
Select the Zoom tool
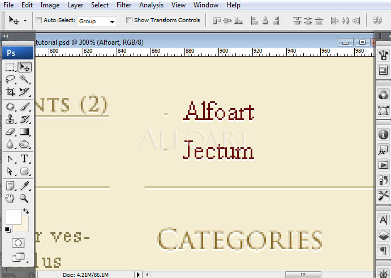(x=24, y=198)
